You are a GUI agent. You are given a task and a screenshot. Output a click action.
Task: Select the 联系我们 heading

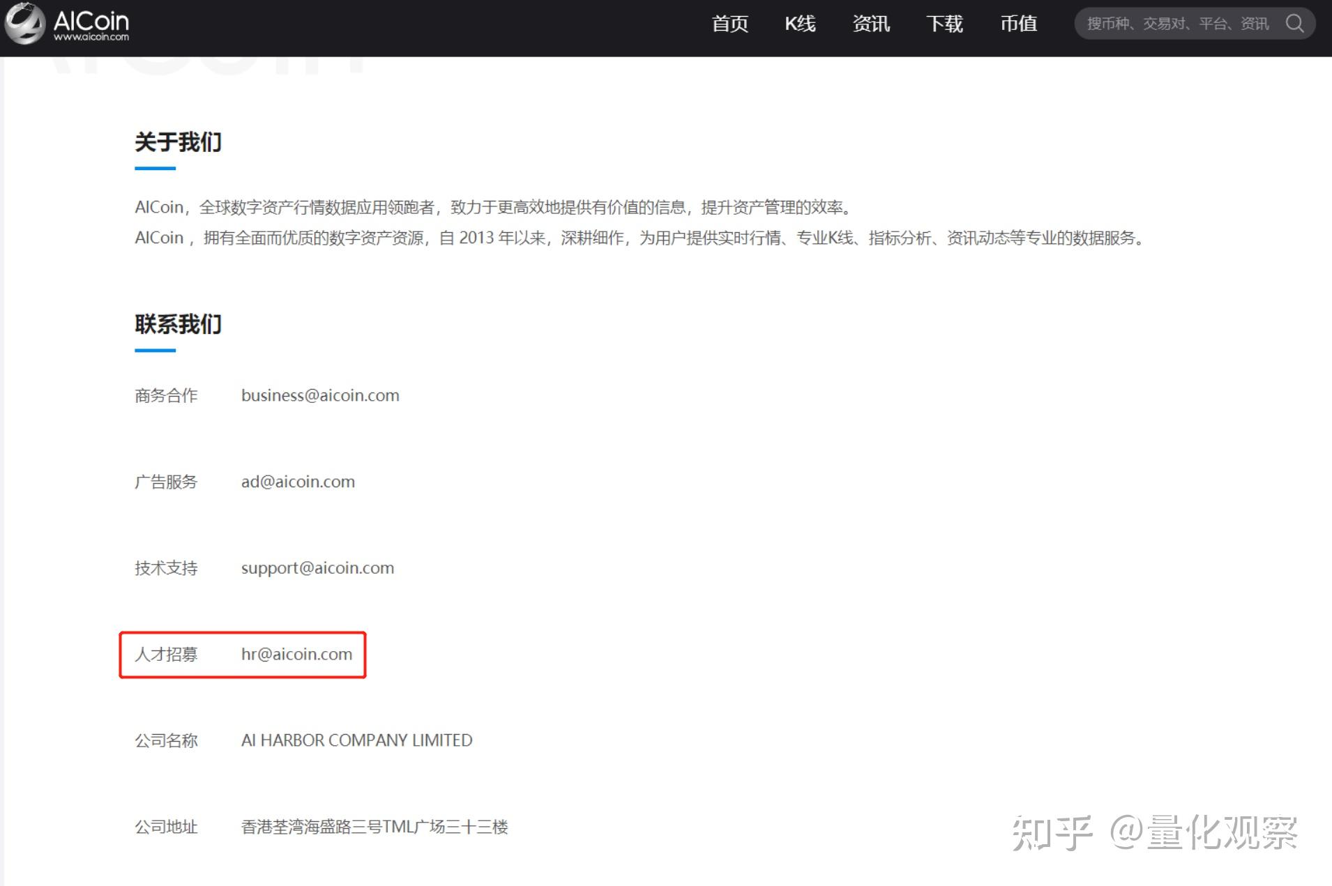coord(178,324)
